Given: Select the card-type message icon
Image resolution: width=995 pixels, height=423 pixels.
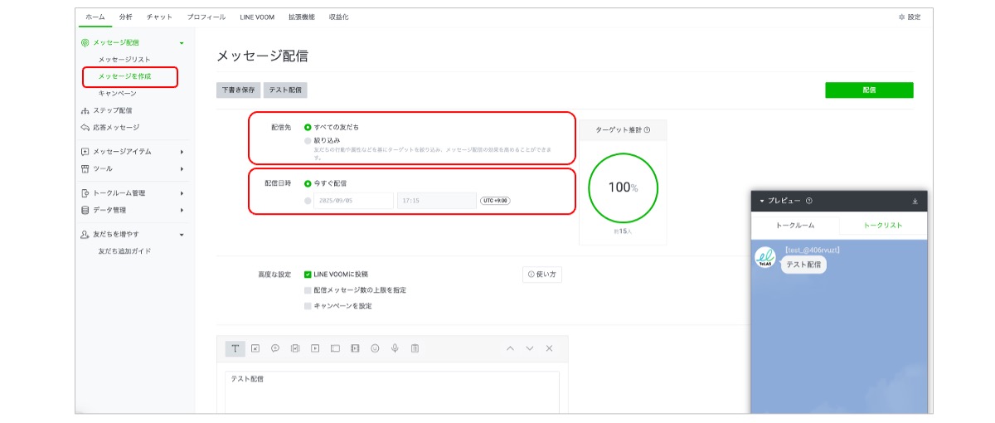Looking at the screenshot, I should click(x=335, y=348).
